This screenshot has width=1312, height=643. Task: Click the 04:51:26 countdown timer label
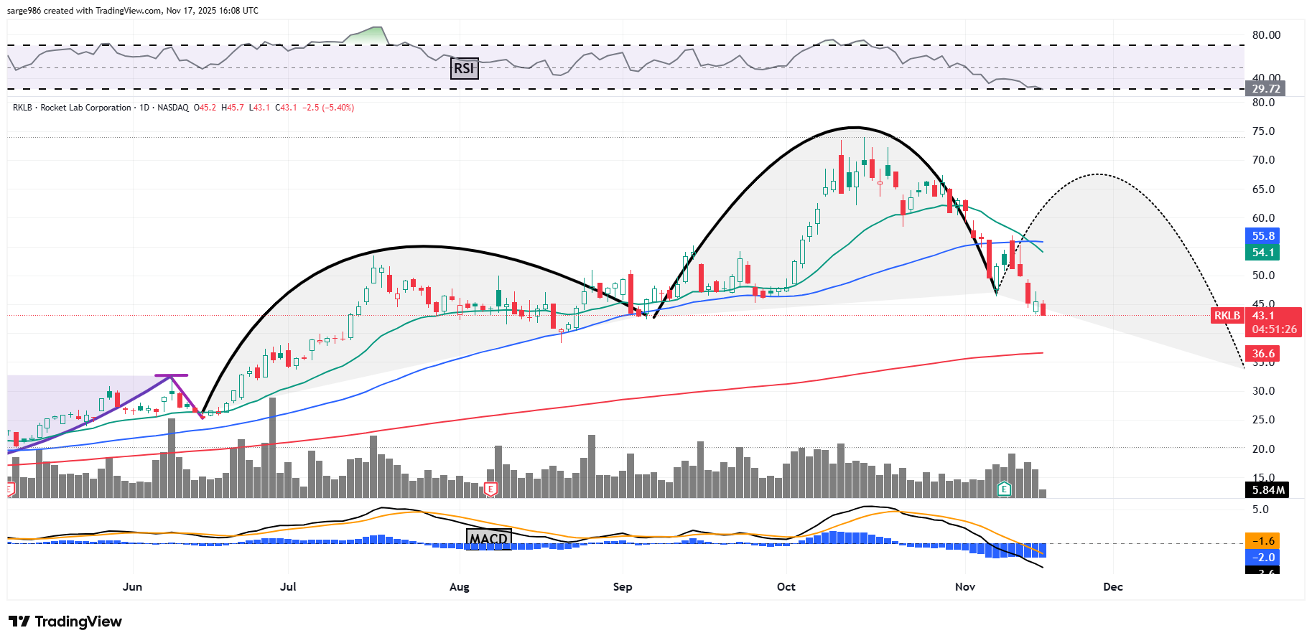pos(1274,330)
